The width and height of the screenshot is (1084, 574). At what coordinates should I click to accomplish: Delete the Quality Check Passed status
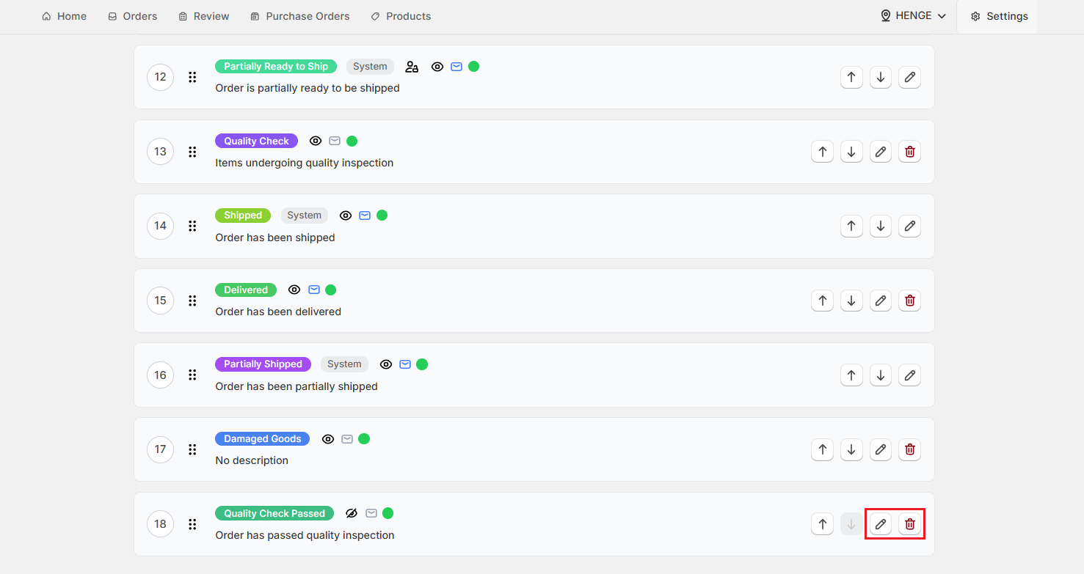coord(910,524)
